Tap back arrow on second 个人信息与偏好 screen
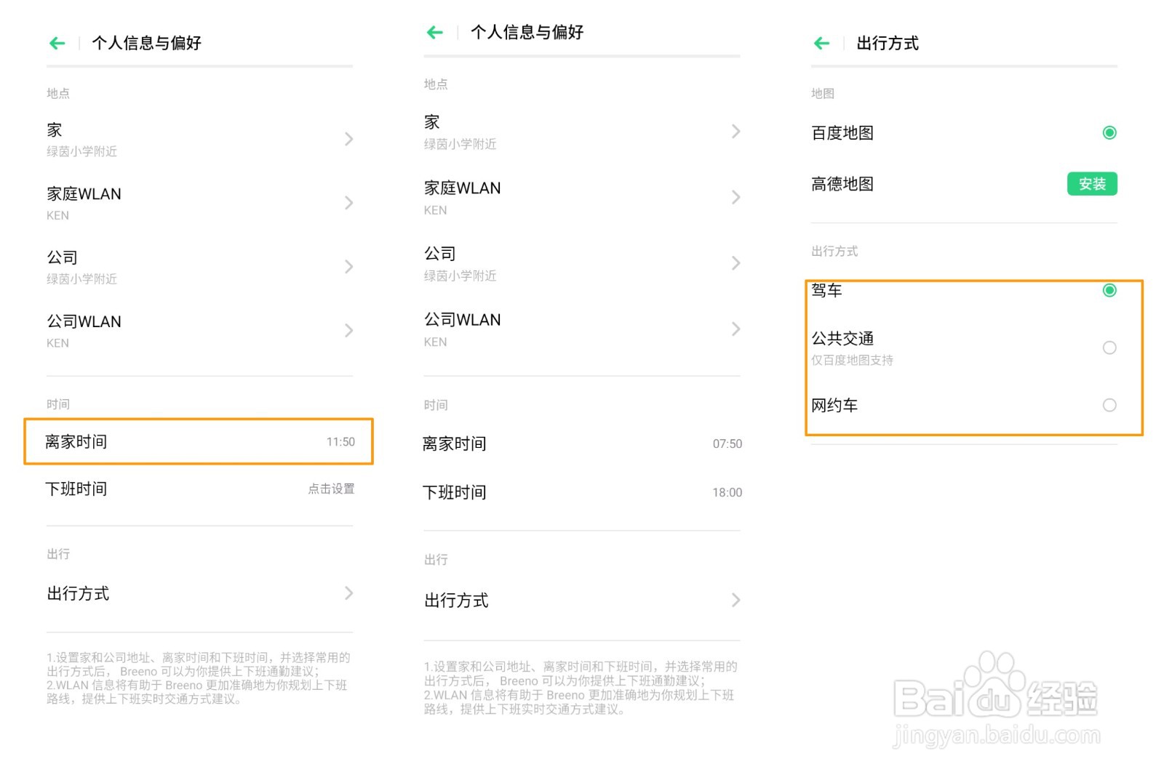 click(x=434, y=32)
